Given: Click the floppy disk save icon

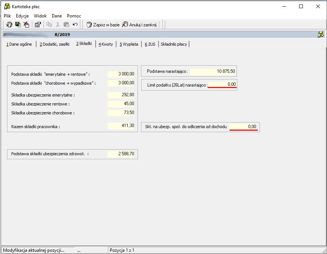Looking at the screenshot, I should click(18, 25).
